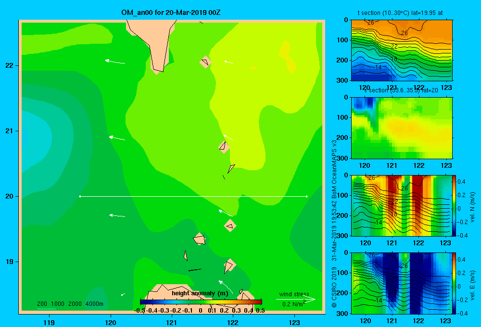Click the height anomaly color bar
This screenshot has width=481, height=327.
pos(201,302)
